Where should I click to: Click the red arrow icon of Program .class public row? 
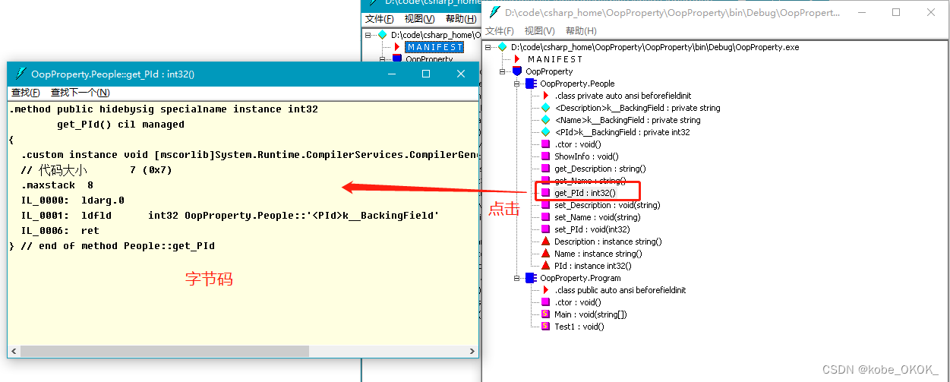tap(545, 290)
